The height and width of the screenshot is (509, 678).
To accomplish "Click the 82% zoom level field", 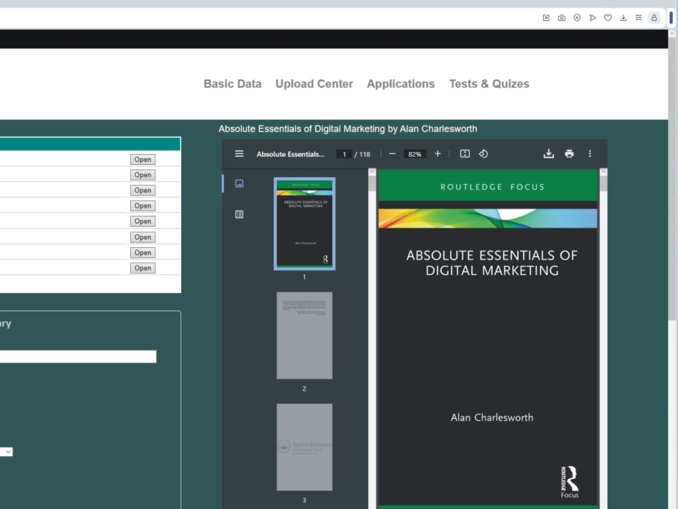I will pos(415,155).
